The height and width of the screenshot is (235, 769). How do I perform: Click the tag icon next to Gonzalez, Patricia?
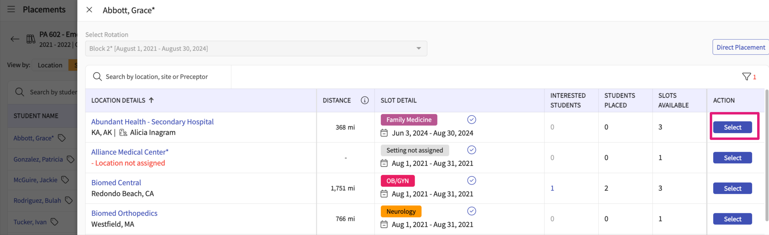coord(70,159)
